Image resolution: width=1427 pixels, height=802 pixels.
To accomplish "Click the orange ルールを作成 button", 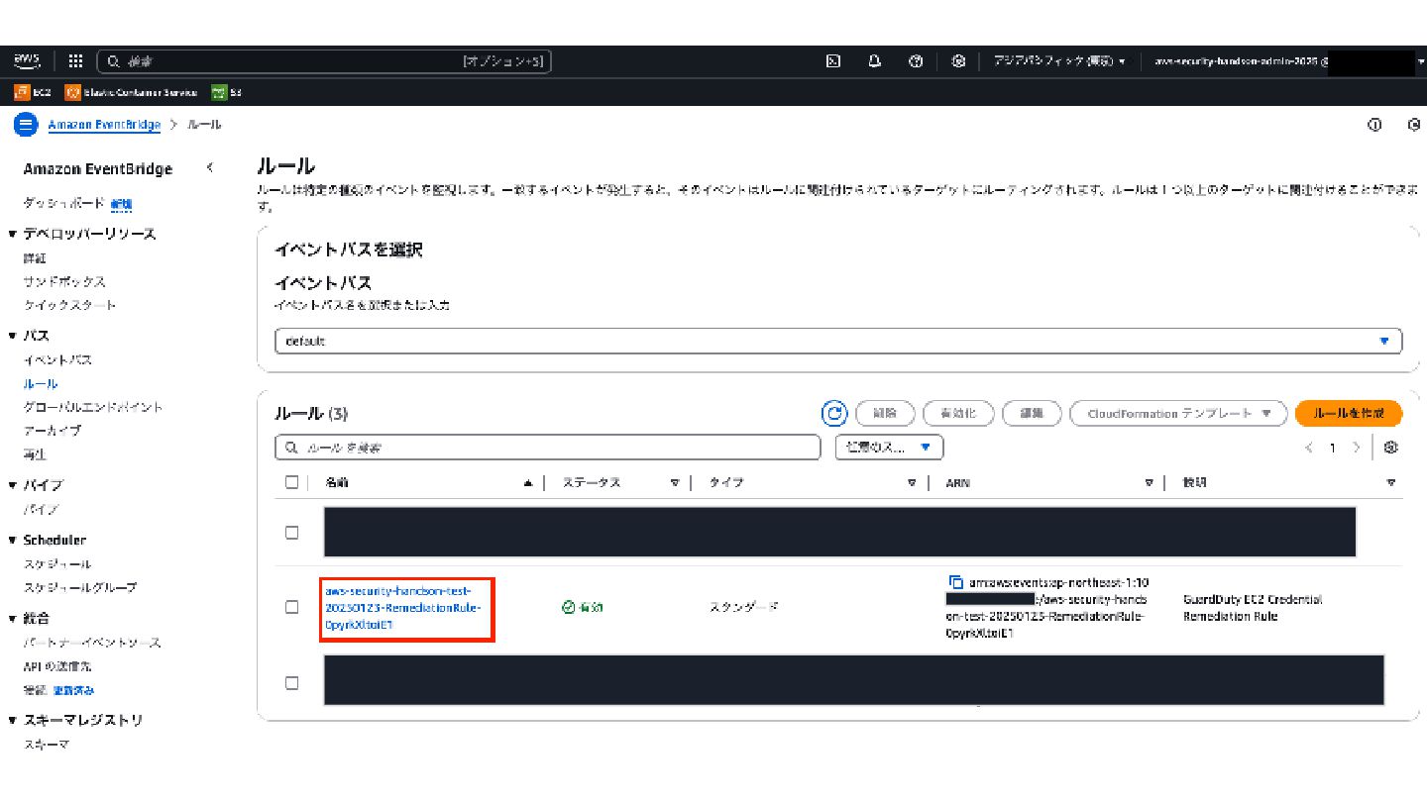I will [1349, 414].
